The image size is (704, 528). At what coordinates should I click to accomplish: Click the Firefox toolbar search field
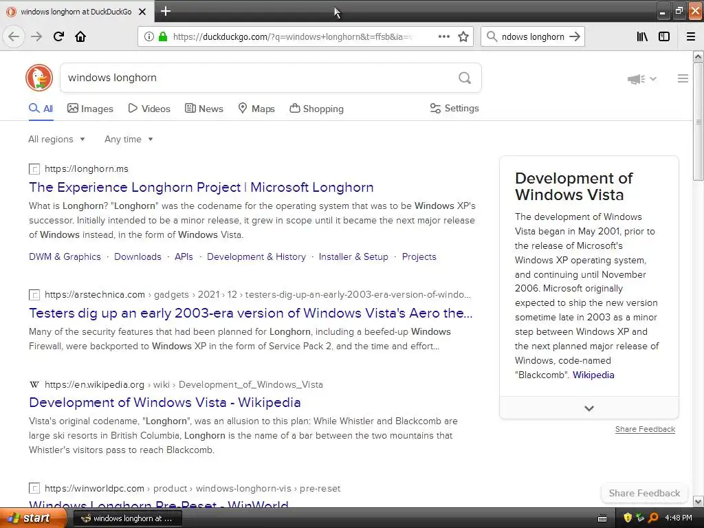[x=533, y=37]
